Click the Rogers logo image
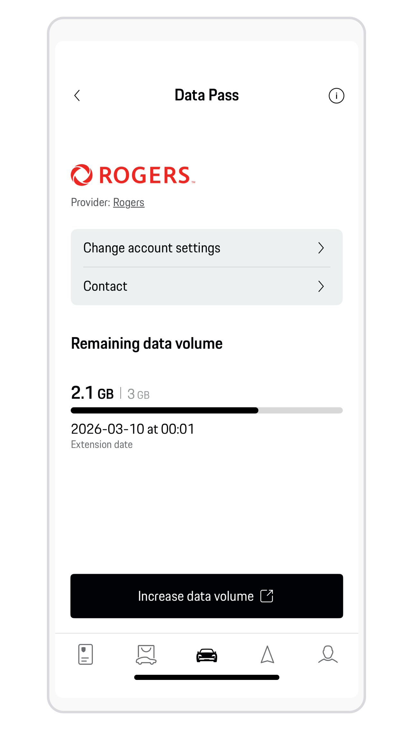This screenshot has width=411, height=730. point(133,175)
